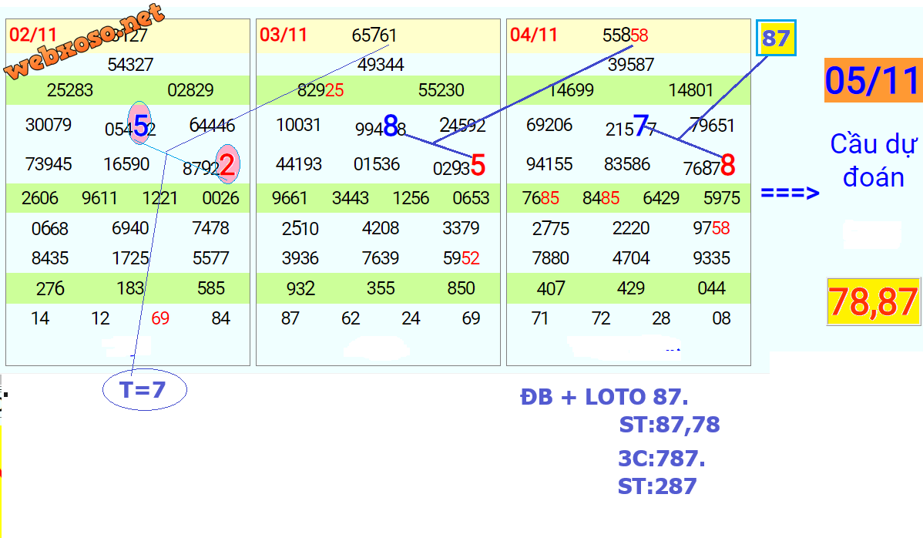This screenshot has width=923, height=538.
Task: Click the large blue number 8
Action: tap(391, 126)
